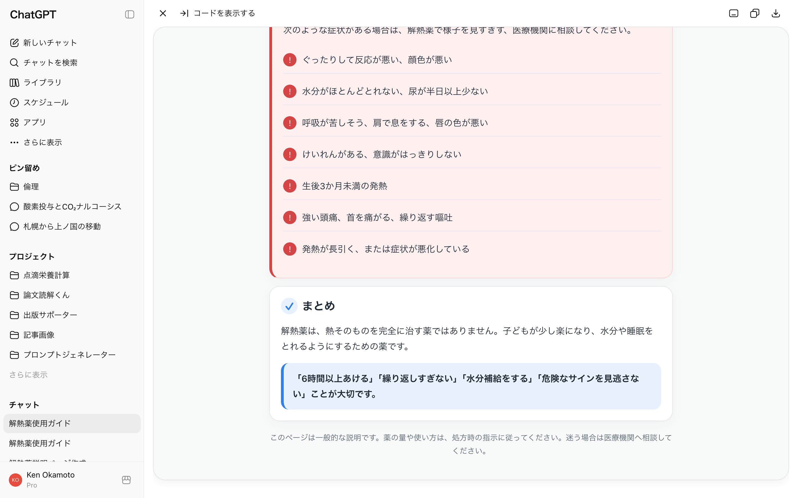Click text けいれんがある、意識がはっきりしない

click(382, 154)
